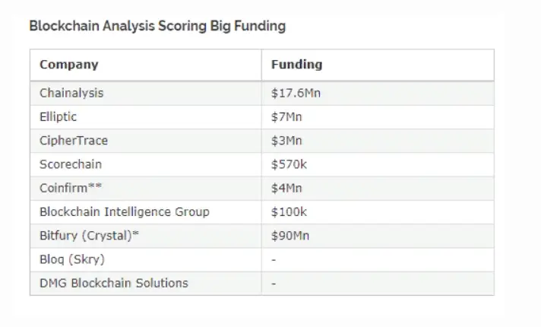
Task: Click the $570k funding value
Action: point(289,164)
